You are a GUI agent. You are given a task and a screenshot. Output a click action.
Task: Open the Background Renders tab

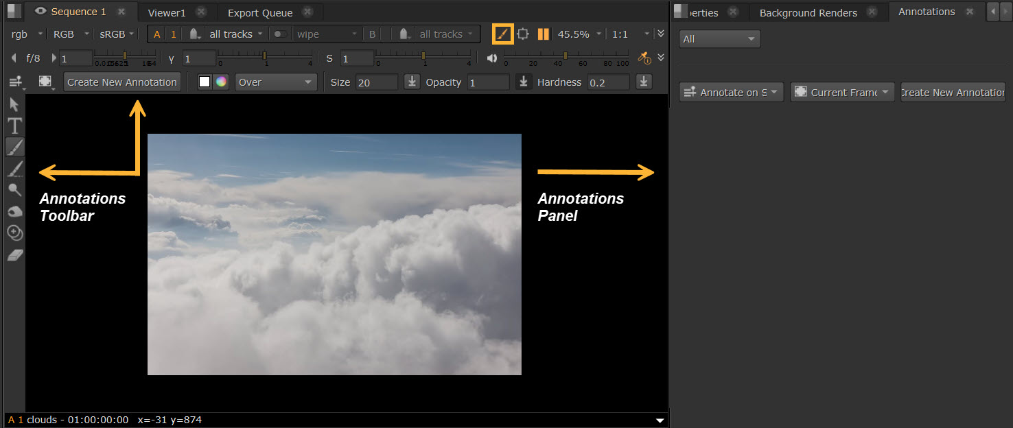808,12
